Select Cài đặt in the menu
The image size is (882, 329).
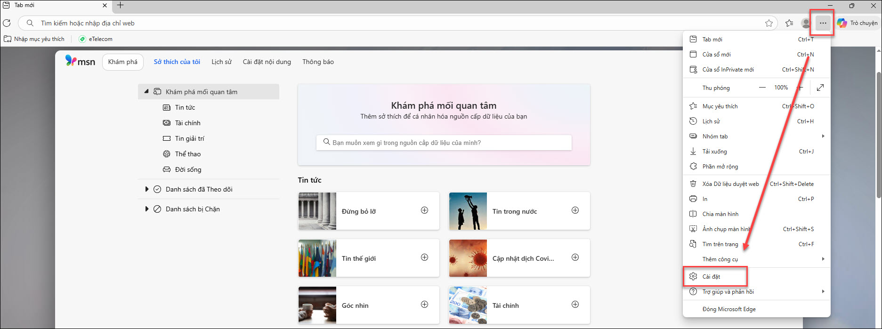coord(711,277)
